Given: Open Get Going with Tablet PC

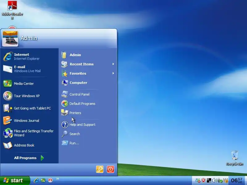Looking at the screenshot, I should click(29, 108).
